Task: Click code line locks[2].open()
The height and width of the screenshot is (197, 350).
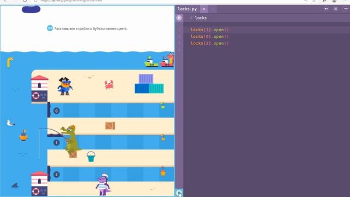Action: [x=209, y=43]
